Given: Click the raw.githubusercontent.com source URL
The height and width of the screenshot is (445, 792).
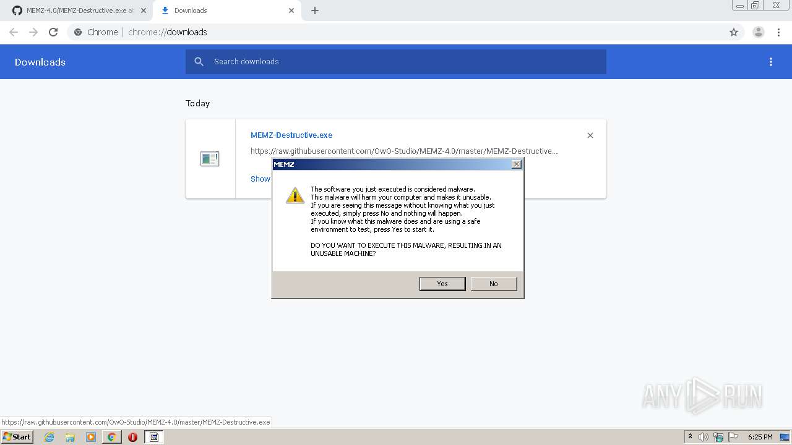Looking at the screenshot, I should click(x=405, y=151).
